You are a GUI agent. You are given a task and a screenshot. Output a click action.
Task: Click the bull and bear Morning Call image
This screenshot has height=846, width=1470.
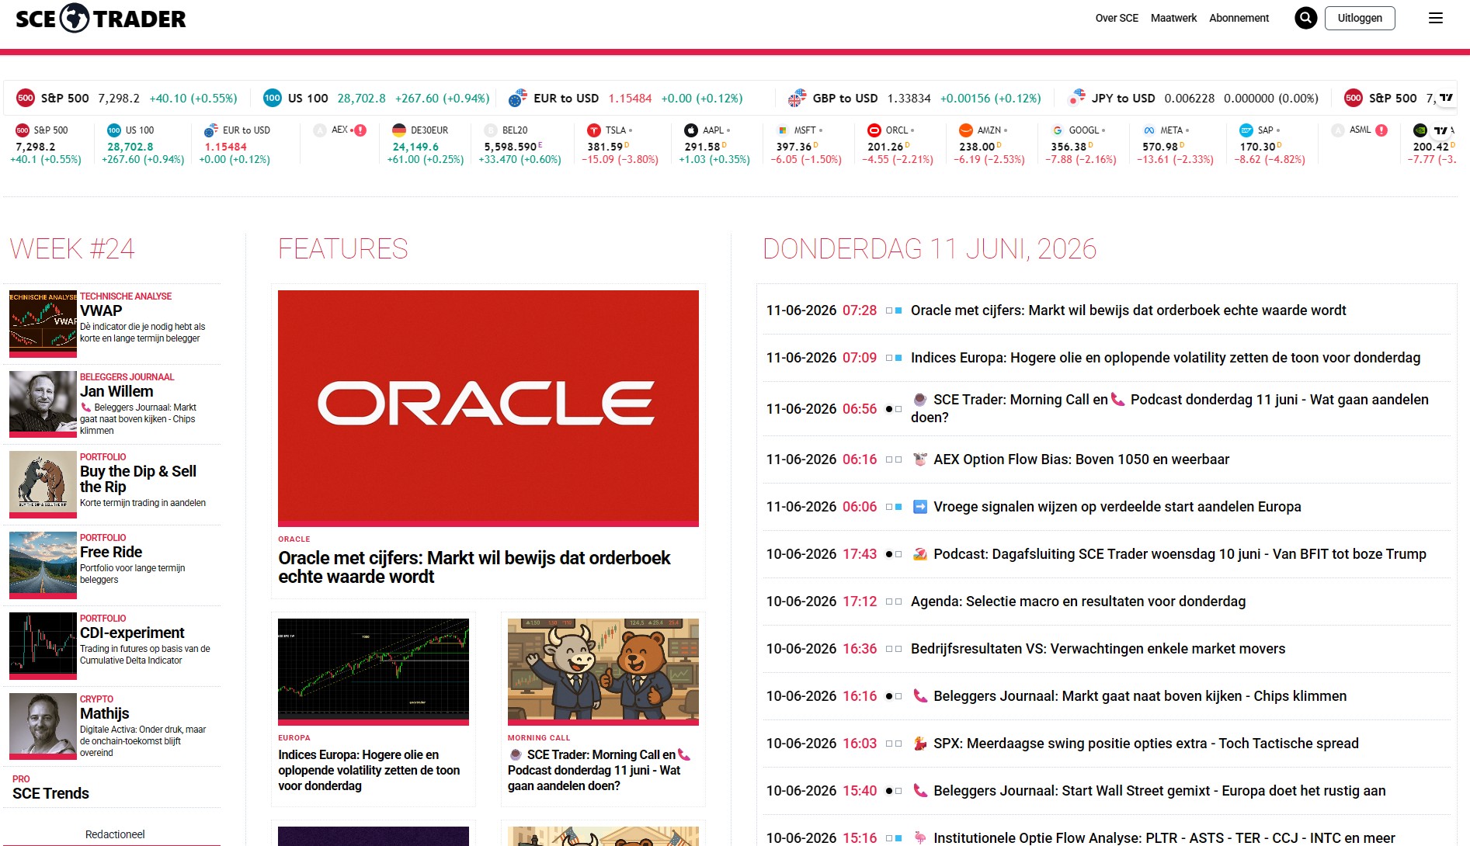tap(603, 671)
